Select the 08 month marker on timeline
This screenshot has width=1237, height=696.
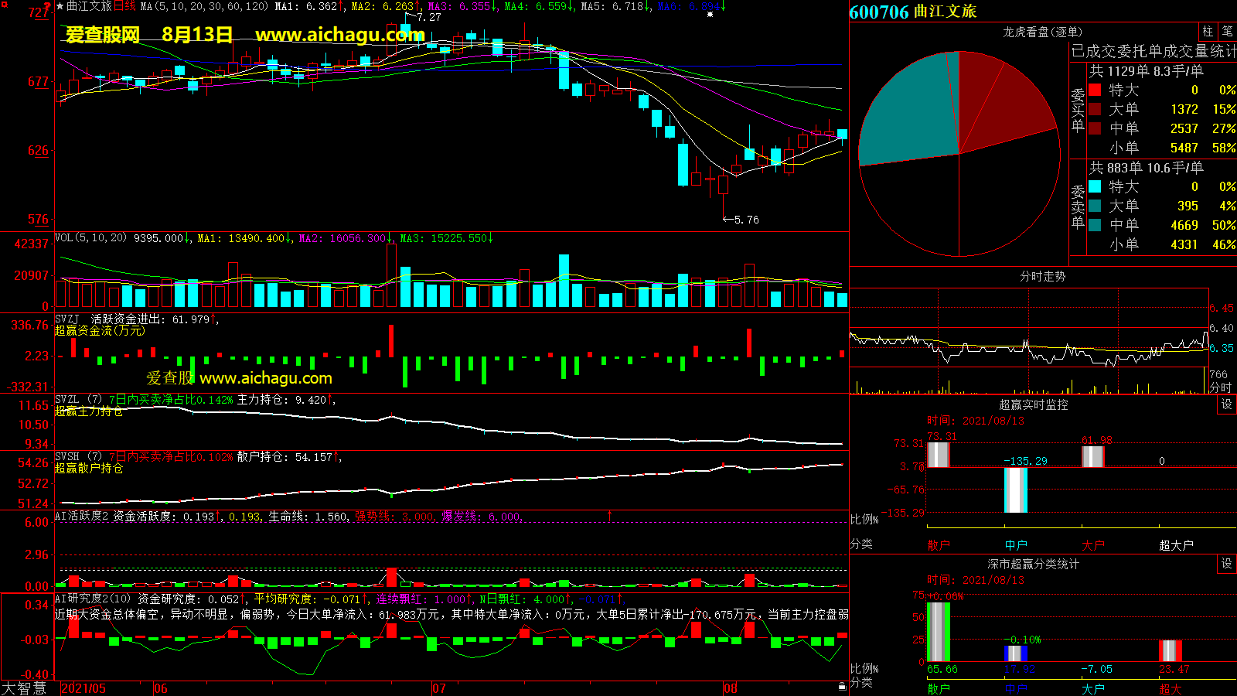(730, 688)
